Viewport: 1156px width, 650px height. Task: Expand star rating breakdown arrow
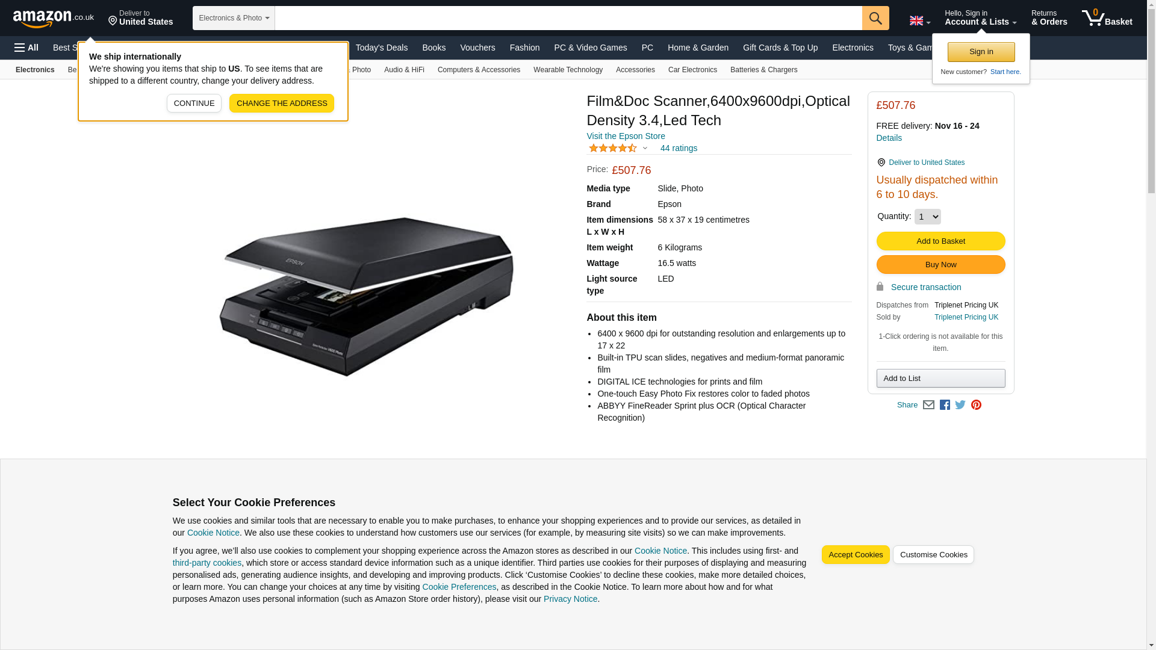(x=645, y=148)
